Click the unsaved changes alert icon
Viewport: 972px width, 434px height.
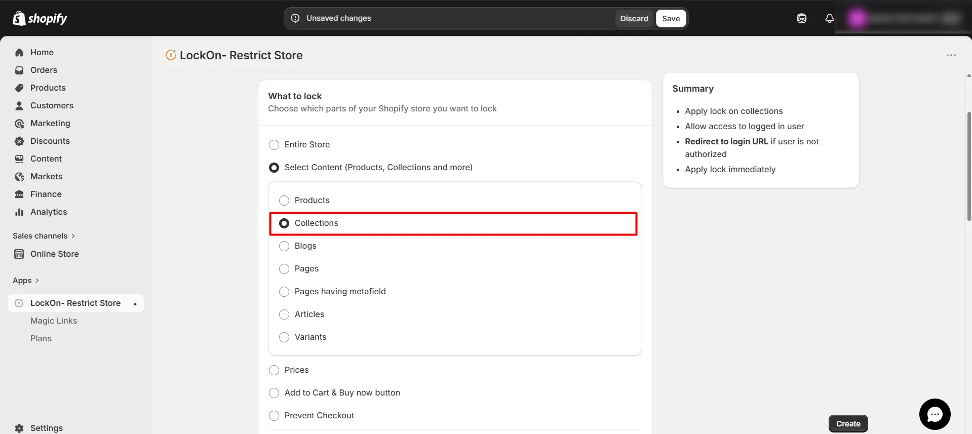295,18
